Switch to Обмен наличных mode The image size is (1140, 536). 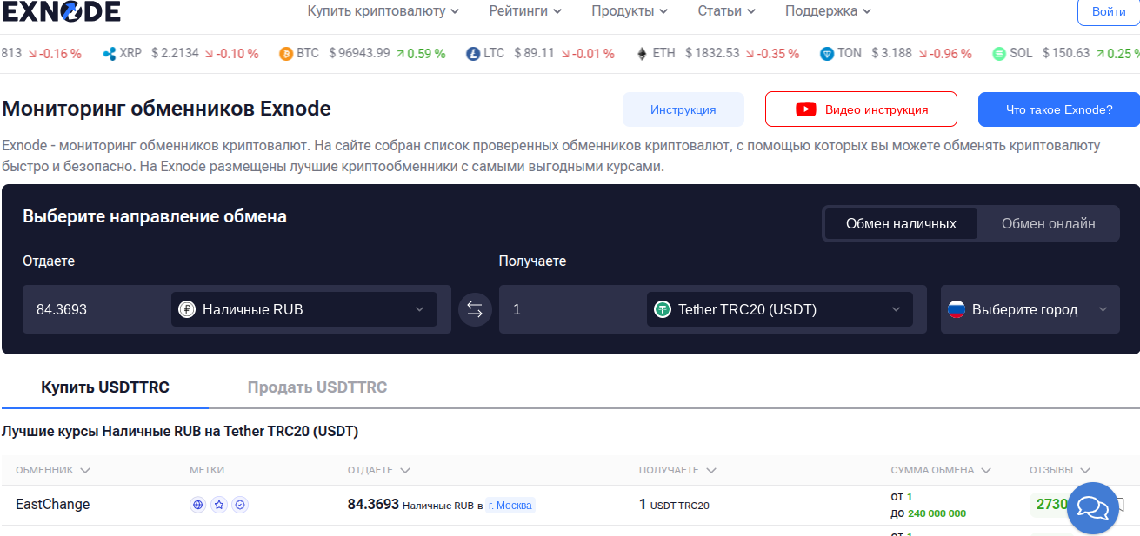point(901,223)
